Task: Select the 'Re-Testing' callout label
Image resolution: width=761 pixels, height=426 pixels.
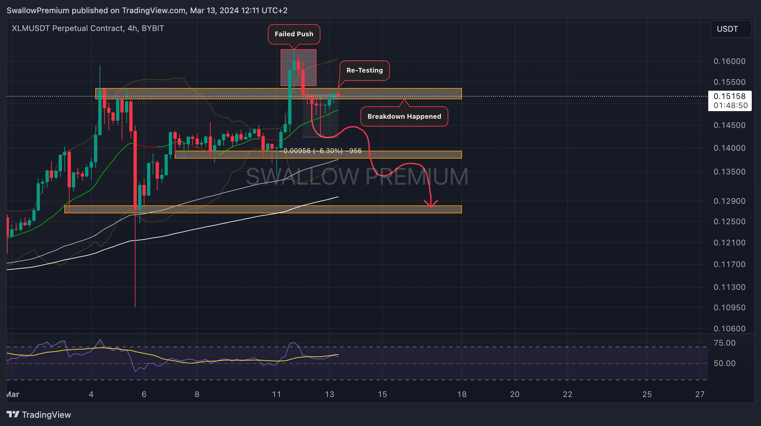Action: [365, 70]
